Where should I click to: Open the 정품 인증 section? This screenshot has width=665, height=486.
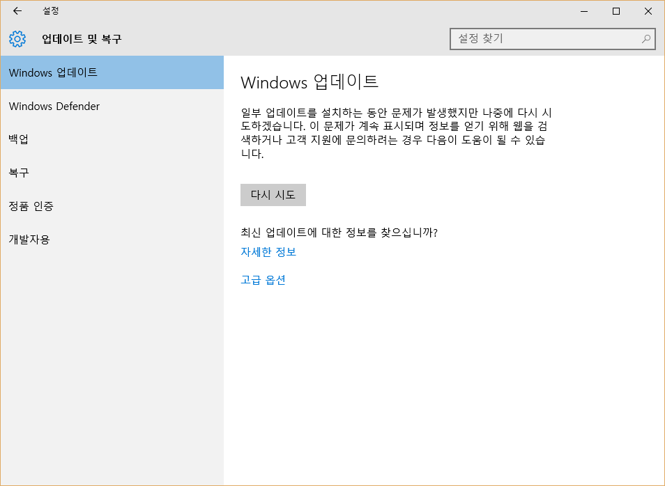112,206
